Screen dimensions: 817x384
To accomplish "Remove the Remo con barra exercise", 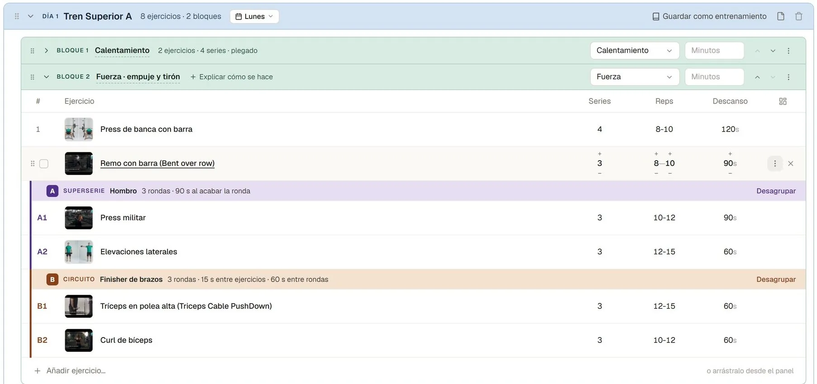I will tap(791, 164).
